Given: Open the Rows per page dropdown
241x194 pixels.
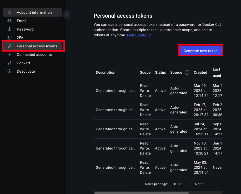Looking at the screenshot, I should (x=177, y=184).
